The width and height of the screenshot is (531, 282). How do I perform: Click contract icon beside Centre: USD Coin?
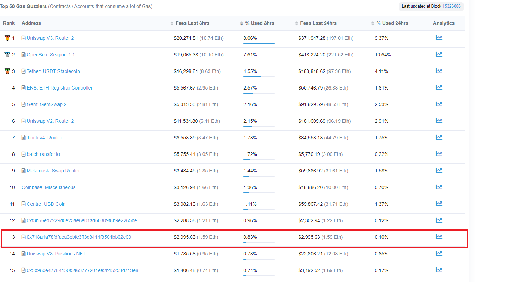(24, 204)
